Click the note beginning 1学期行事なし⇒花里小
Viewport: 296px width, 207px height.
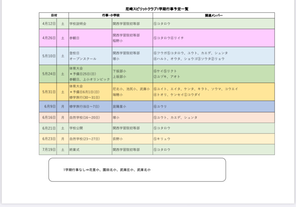[107, 170]
